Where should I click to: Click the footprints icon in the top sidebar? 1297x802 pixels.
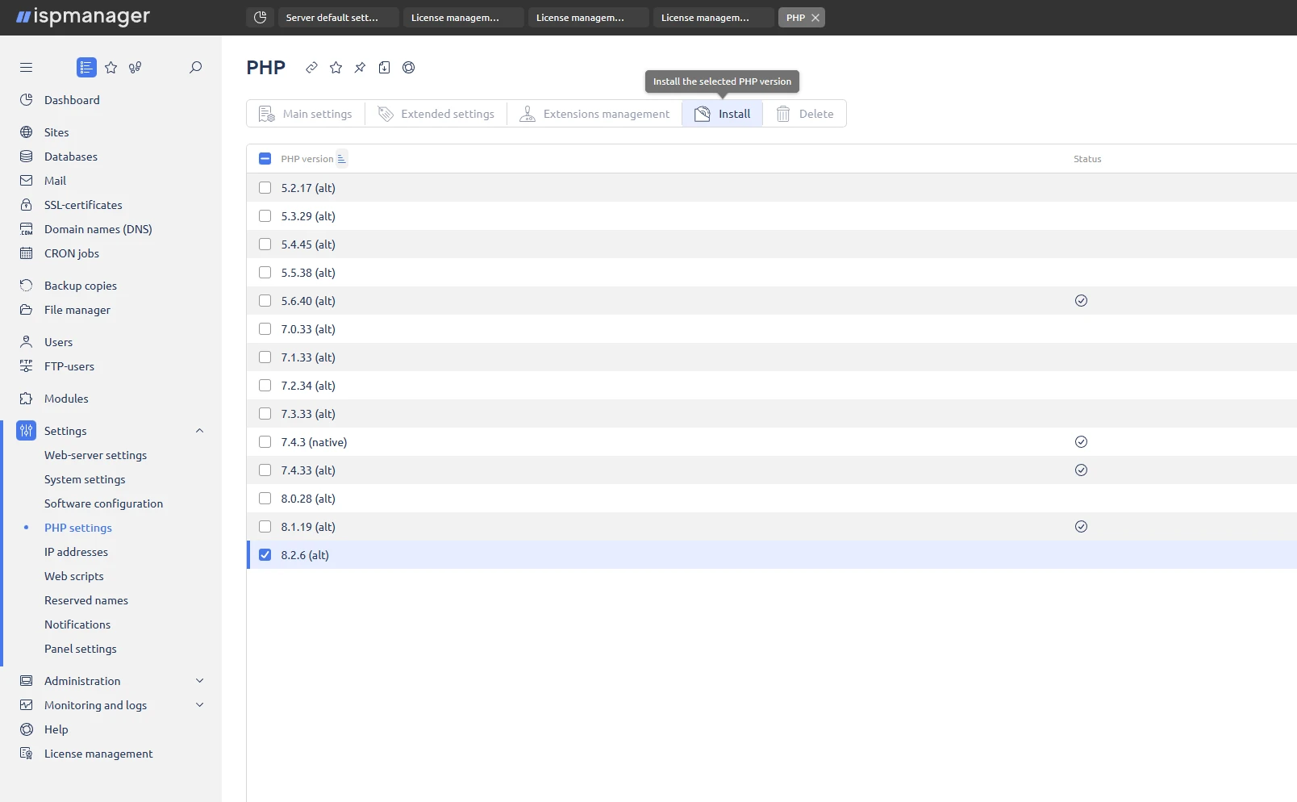[135, 67]
